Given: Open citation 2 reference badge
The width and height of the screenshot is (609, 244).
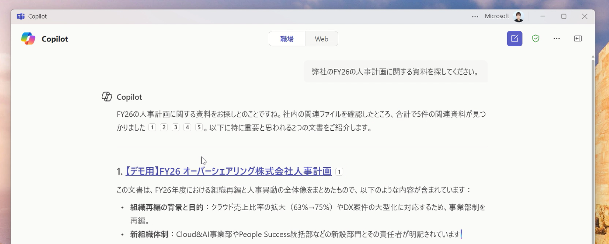Looking at the screenshot, I should [164, 127].
